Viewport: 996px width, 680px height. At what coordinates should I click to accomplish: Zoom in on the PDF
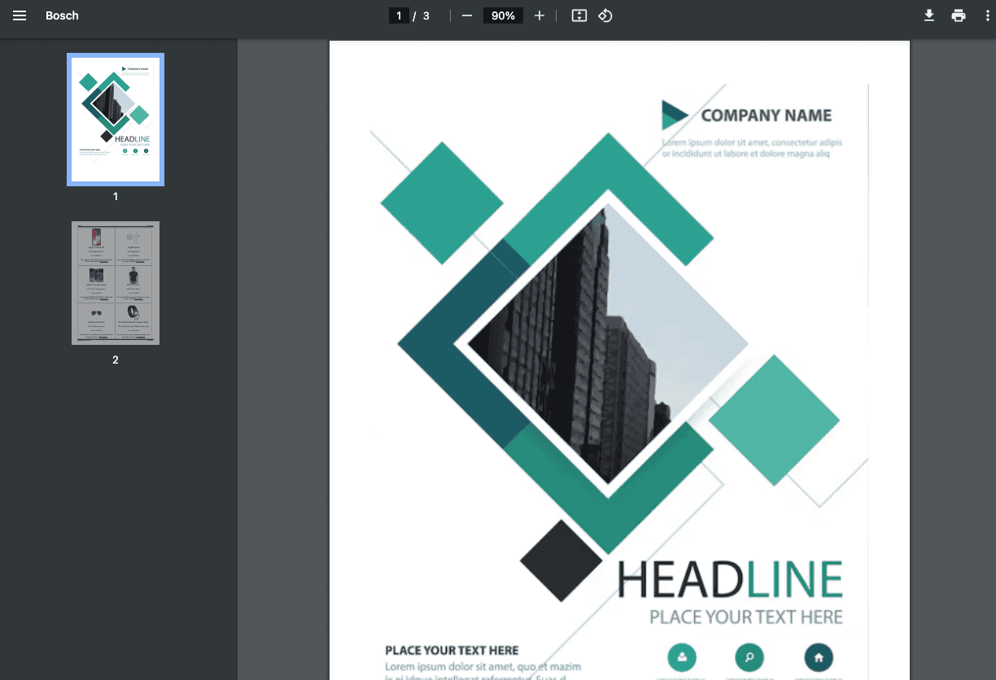539,15
